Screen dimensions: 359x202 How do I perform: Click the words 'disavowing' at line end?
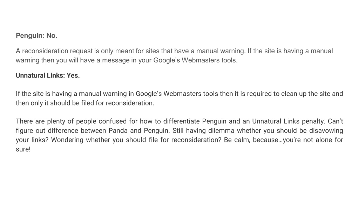tap(326, 130)
